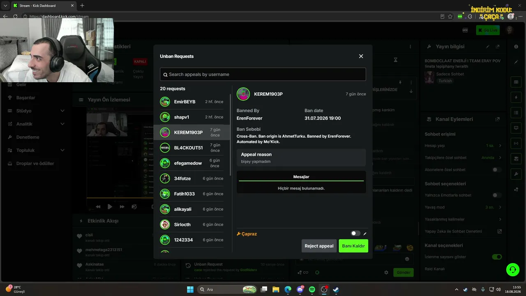Open 34fotze unban request

(x=191, y=178)
